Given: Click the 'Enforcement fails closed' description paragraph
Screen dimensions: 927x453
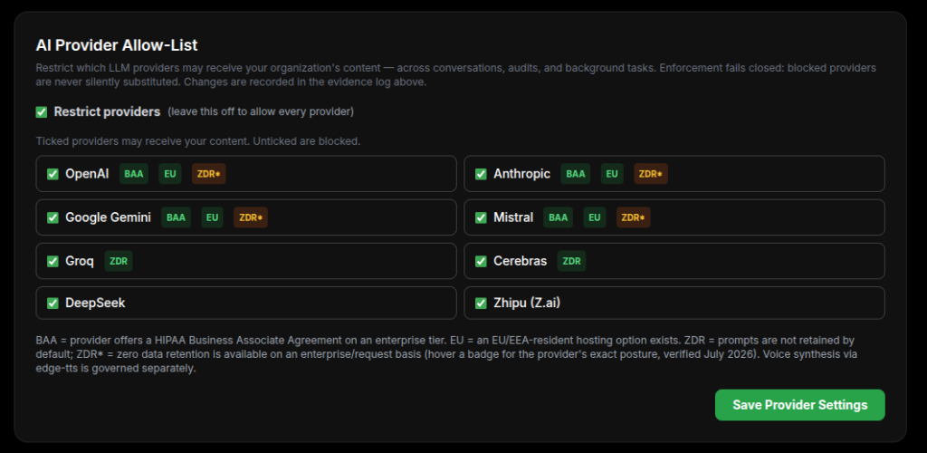Looking at the screenshot, I should [x=456, y=75].
